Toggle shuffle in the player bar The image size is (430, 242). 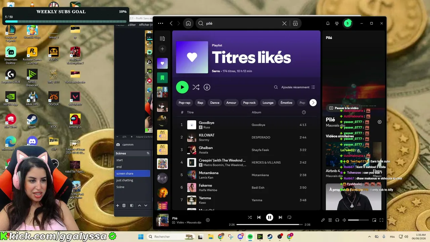tap(250, 217)
